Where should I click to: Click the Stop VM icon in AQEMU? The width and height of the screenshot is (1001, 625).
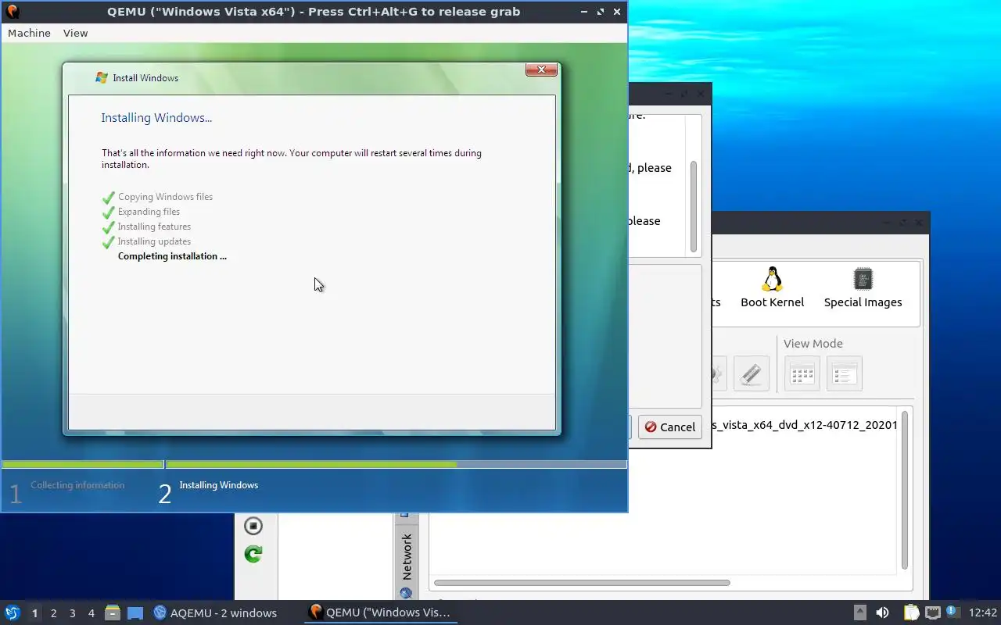point(253,526)
